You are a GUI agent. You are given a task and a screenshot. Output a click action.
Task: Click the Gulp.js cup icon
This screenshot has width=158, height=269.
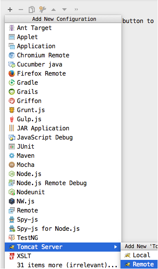pyautogui.click(x=12, y=119)
